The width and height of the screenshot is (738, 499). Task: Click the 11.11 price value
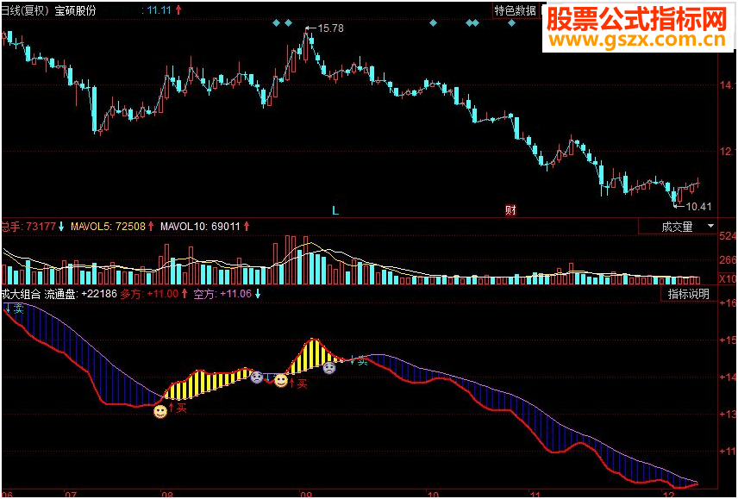pos(159,10)
